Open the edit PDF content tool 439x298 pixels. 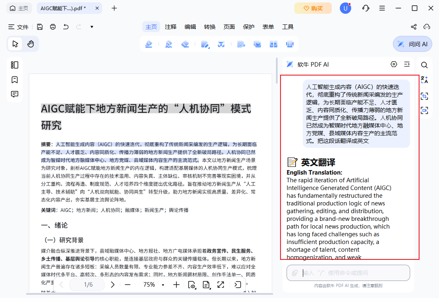click(x=205, y=44)
